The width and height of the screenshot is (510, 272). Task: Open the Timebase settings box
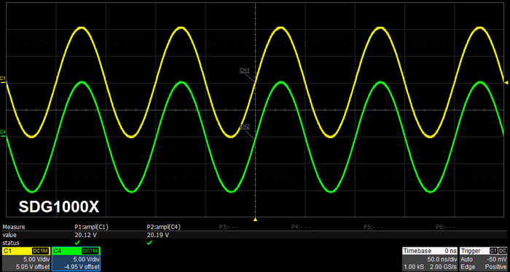(x=430, y=259)
